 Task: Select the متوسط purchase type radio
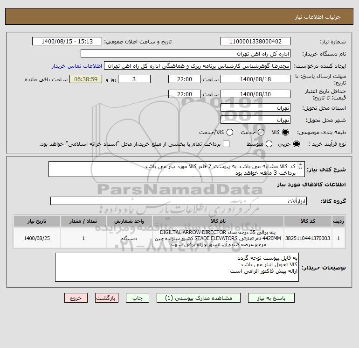click(269, 144)
